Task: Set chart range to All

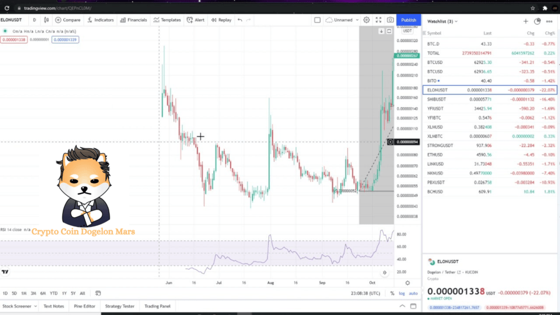Action: pyautogui.click(x=82, y=293)
